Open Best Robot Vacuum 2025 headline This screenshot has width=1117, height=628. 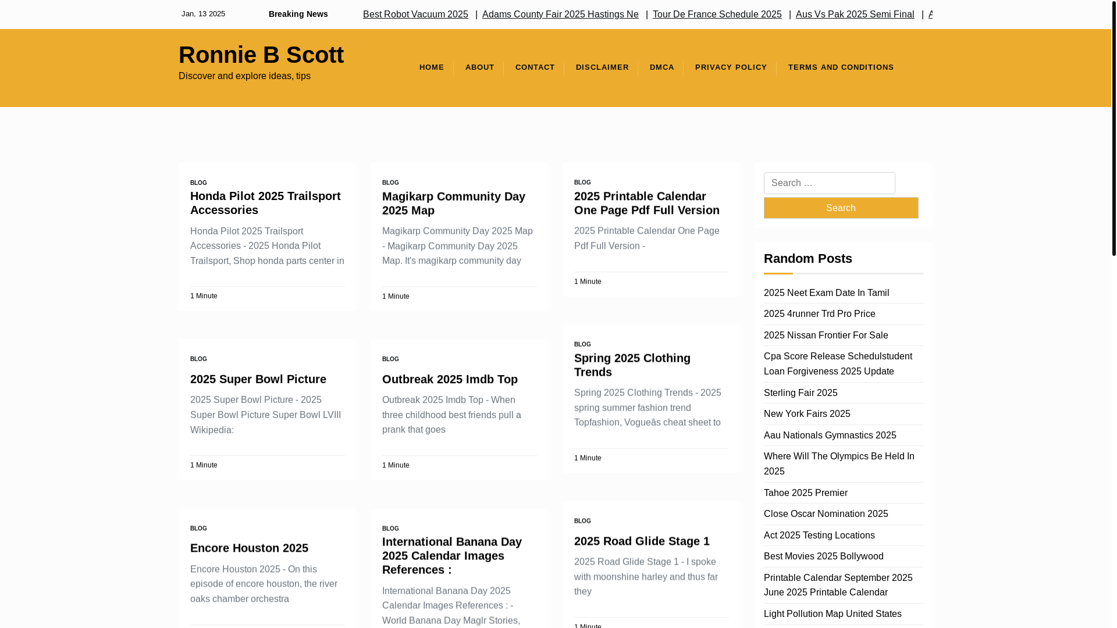[415, 14]
